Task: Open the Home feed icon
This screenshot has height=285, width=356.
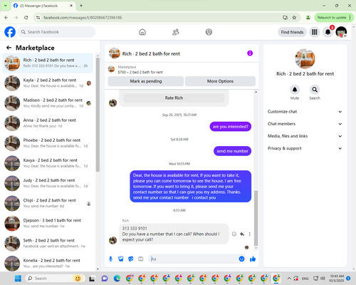Action: [142, 32]
